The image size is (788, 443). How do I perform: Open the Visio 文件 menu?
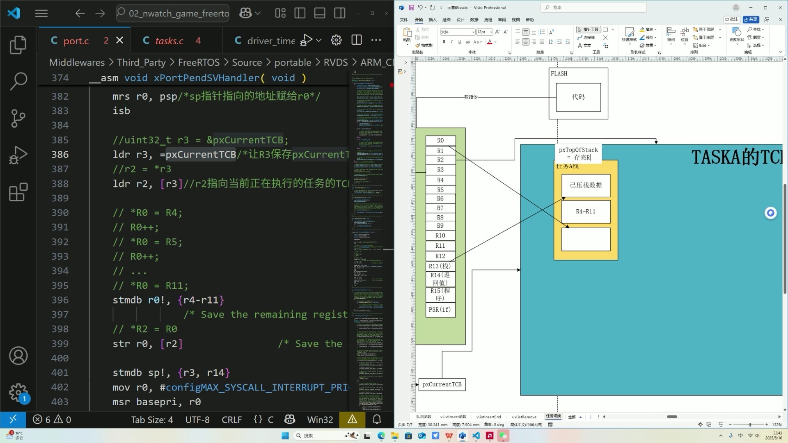pos(404,20)
